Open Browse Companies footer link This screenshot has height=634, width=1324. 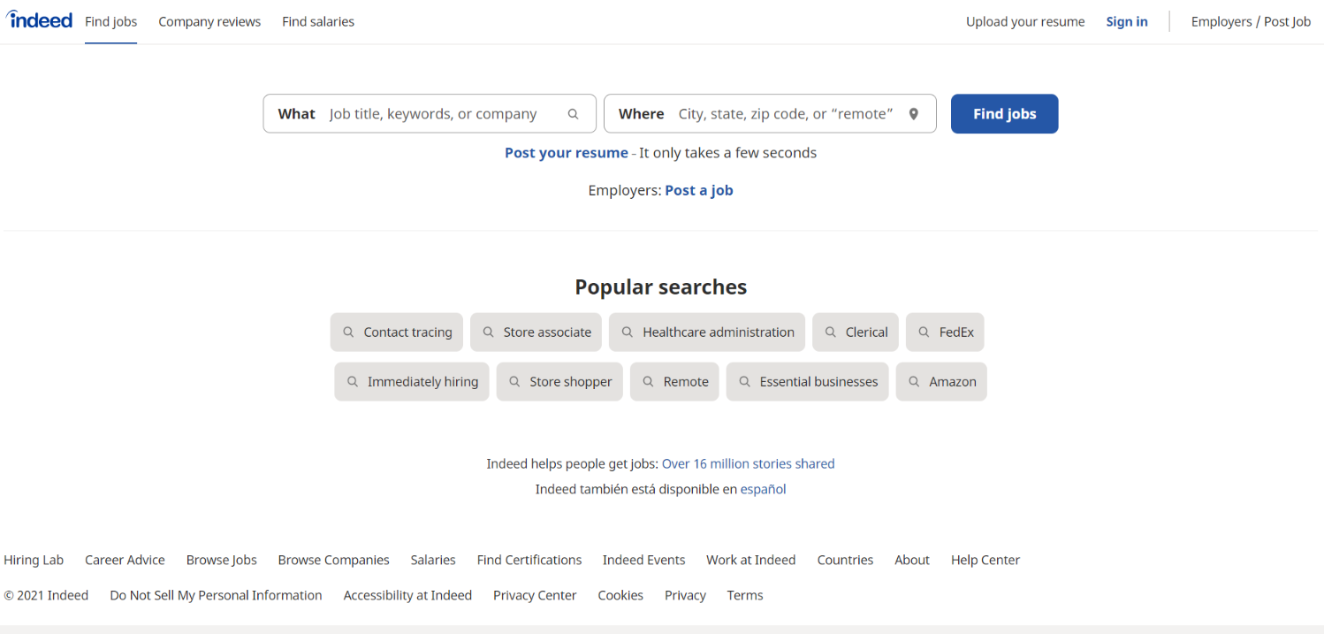[x=333, y=560]
